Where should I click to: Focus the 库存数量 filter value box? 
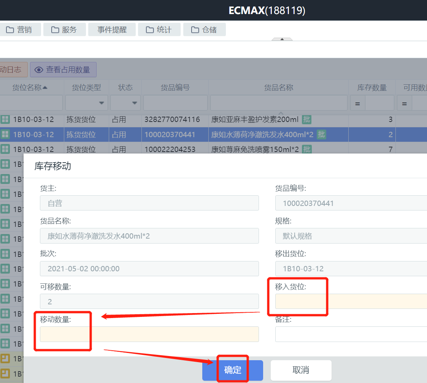(379, 103)
